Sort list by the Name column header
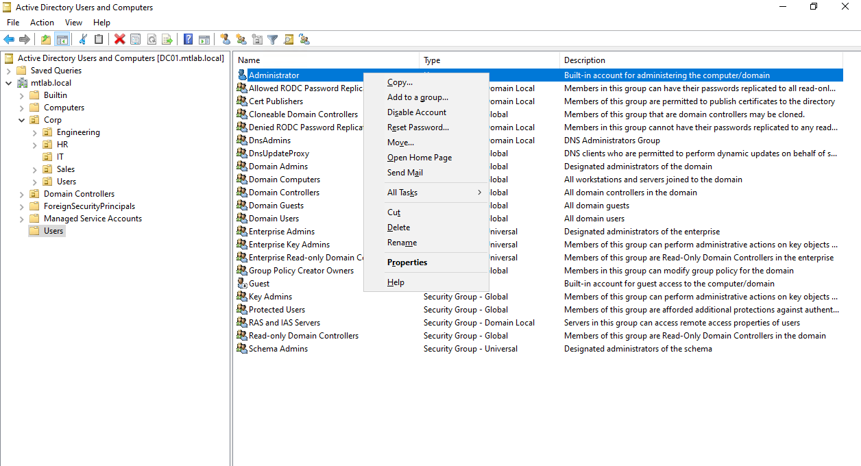Viewport: 861px width, 466px height. (x=326, y=60)
